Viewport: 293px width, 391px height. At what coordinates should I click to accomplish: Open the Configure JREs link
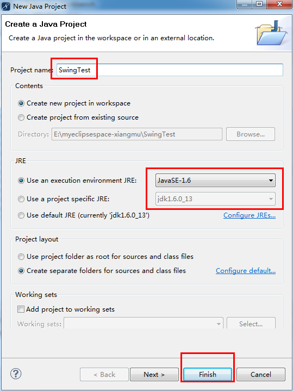pyautogui.click(x=250, y=215)
